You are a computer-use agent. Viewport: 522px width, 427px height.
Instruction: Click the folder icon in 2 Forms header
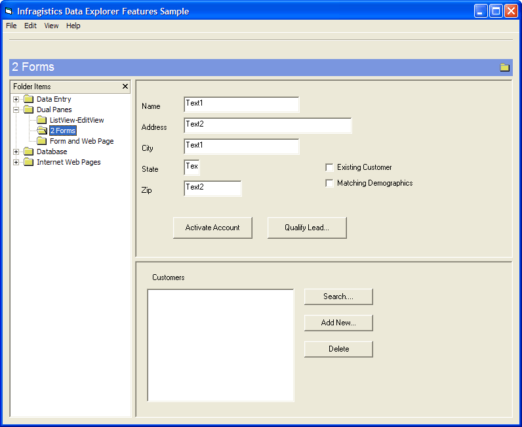504,67
